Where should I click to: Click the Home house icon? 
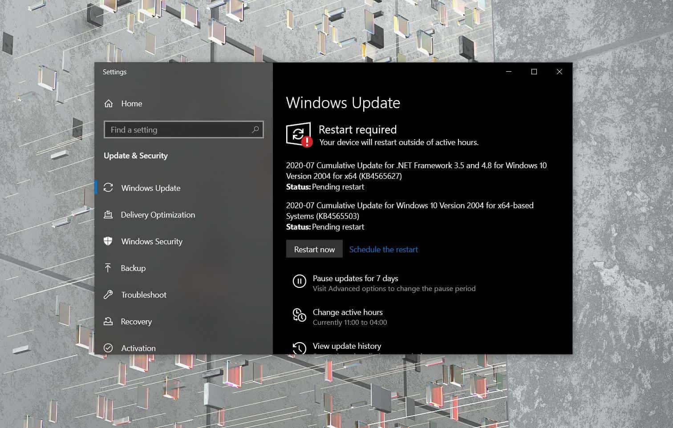click(x=108, y=104)
